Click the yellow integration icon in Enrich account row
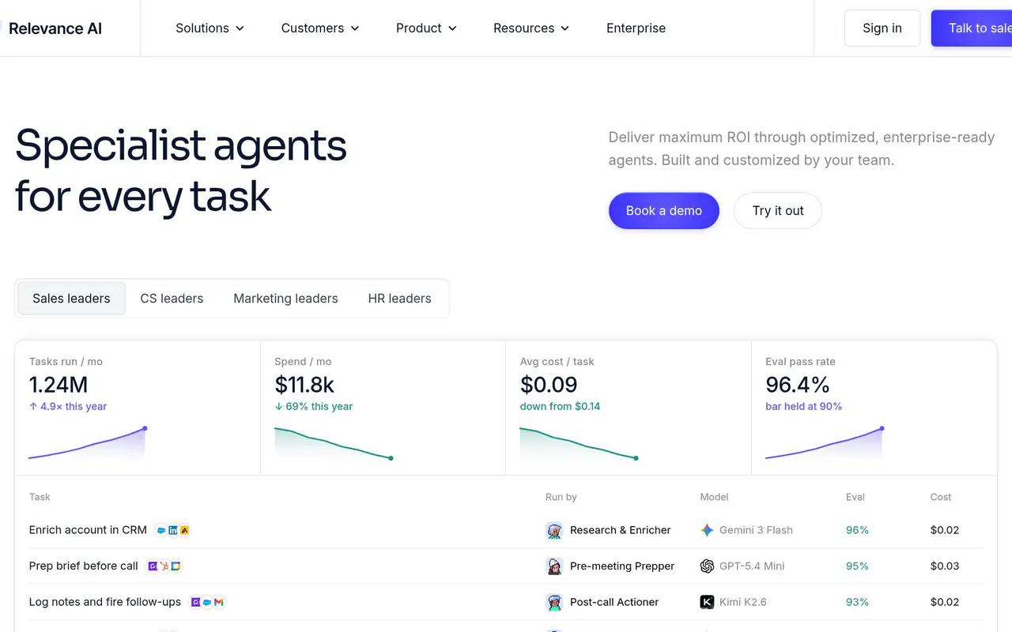This screenshot has height=632, width=1012. [185, 530]
